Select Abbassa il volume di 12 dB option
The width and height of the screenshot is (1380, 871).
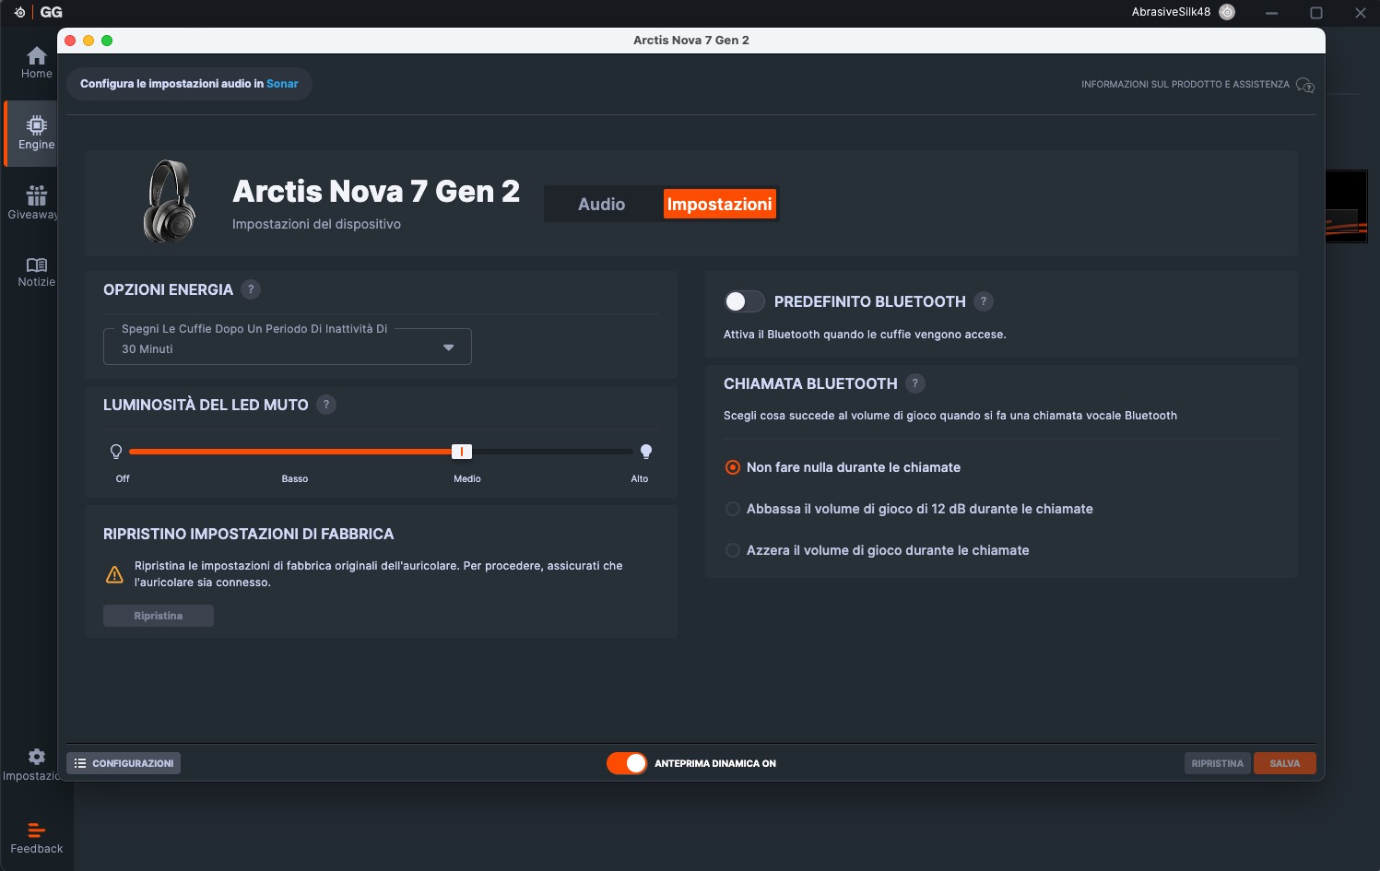(733, 509)
